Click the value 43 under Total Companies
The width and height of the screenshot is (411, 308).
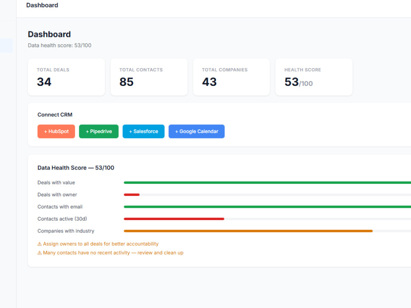click(209, 82)
